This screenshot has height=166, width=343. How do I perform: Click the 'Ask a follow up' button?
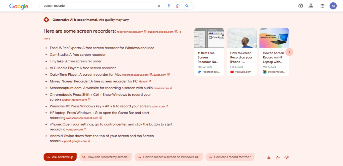60,157
